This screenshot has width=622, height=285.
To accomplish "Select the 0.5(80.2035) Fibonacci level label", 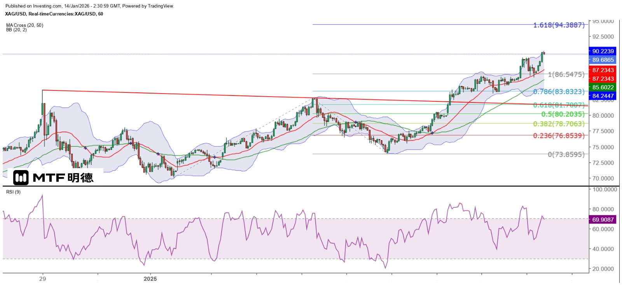I will pyautogui.click(x=563, y=114).
